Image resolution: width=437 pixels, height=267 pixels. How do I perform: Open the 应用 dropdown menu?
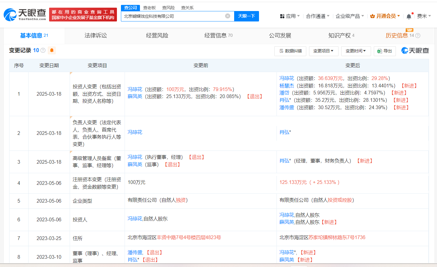[290, 16]
